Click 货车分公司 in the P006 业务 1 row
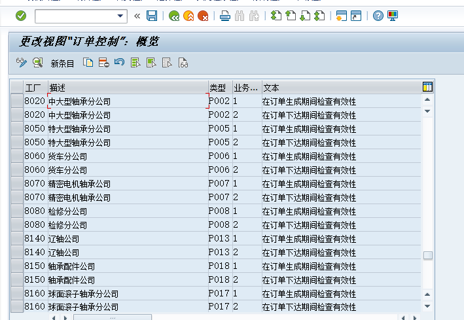The image size is (464, 320). pyautogui.click(x=68, y=156)
